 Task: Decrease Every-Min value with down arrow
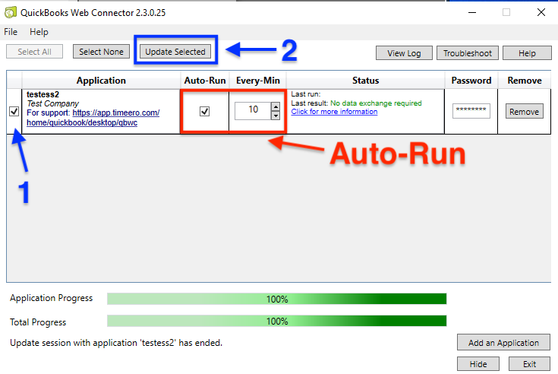275,116
